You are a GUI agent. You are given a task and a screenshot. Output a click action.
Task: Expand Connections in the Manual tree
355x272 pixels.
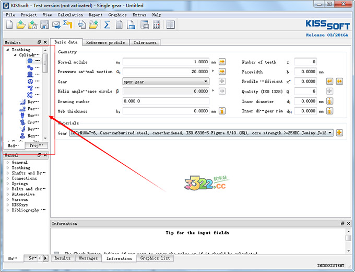point(8,178)
